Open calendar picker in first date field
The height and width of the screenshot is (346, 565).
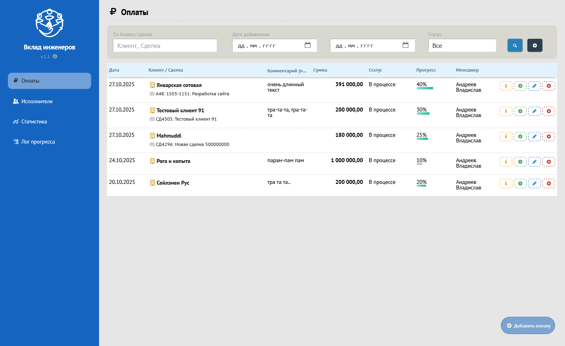coord(307,45)
